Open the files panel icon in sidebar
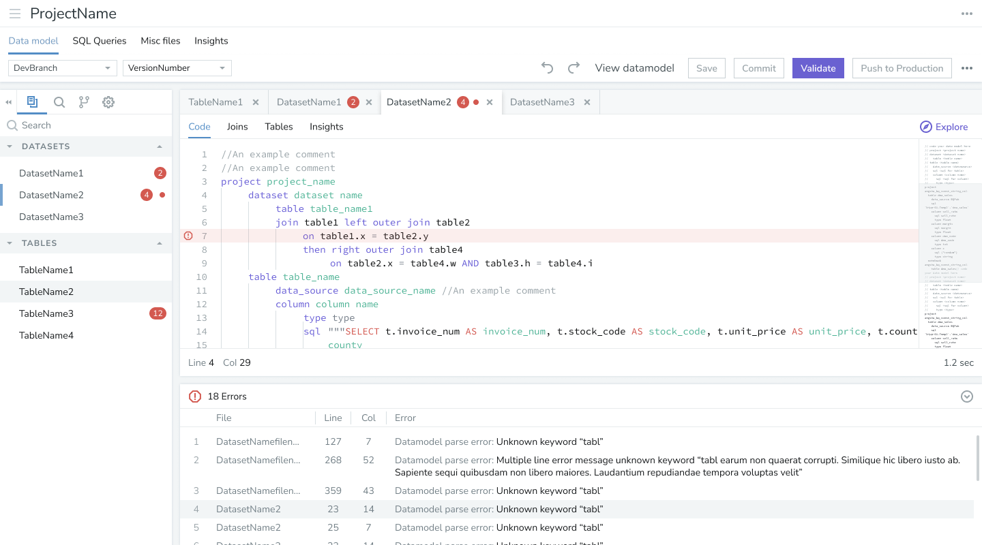The image size is (982, 545). click(32, 102)
